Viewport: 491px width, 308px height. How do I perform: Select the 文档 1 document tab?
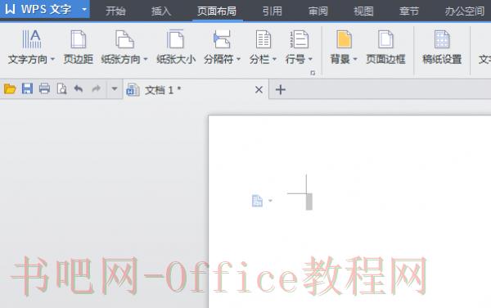point(196,90)
